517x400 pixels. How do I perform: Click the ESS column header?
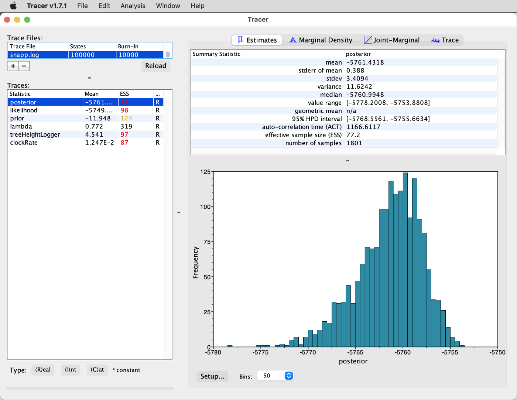pos(136,94)
